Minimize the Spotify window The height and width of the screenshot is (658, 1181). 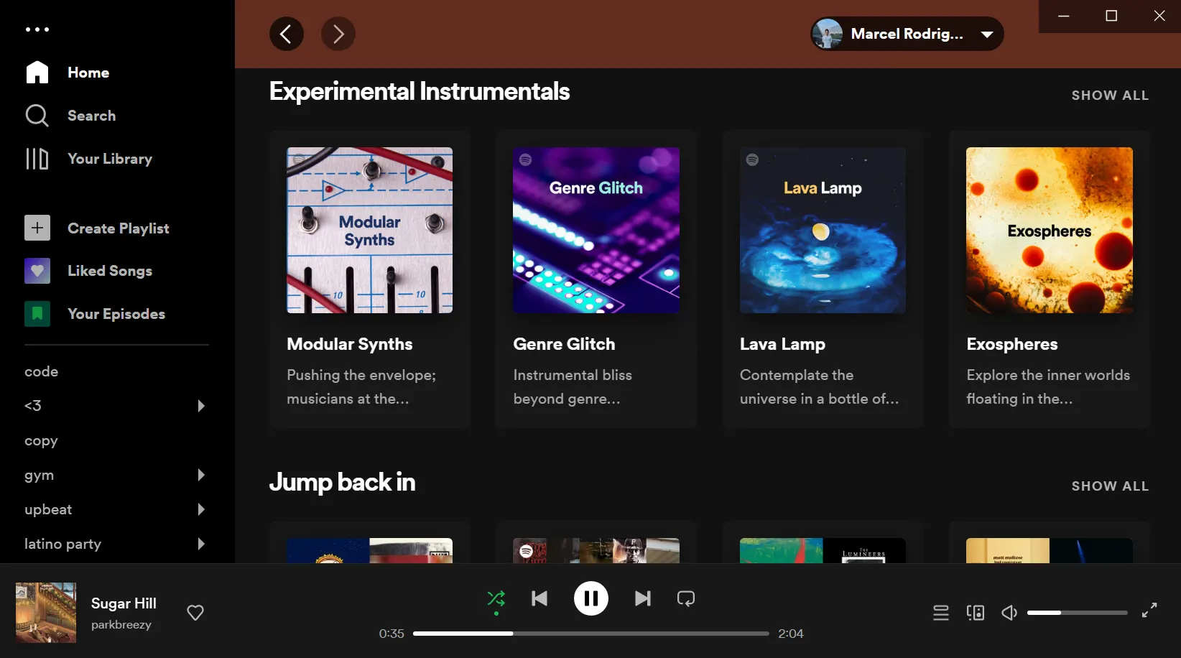click(x=1064, y=16)
